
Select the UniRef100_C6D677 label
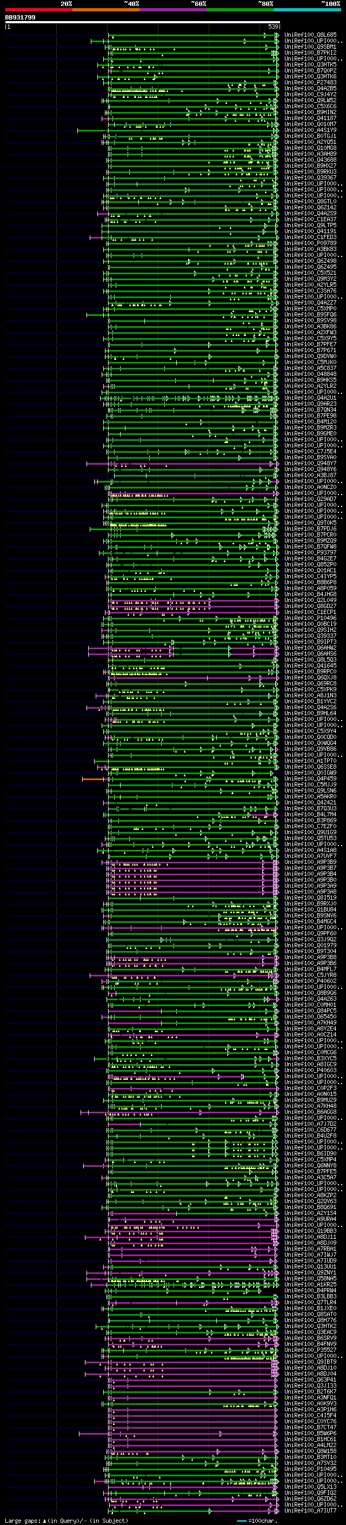pos(310,1130)
